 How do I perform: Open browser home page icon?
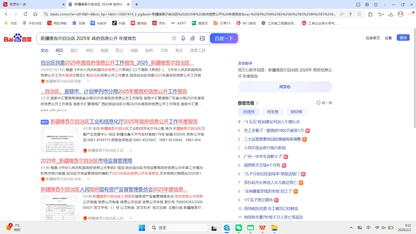(x=35, y=14)
